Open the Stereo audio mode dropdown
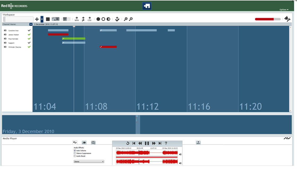Screen dimensions: 297x169 89,162
